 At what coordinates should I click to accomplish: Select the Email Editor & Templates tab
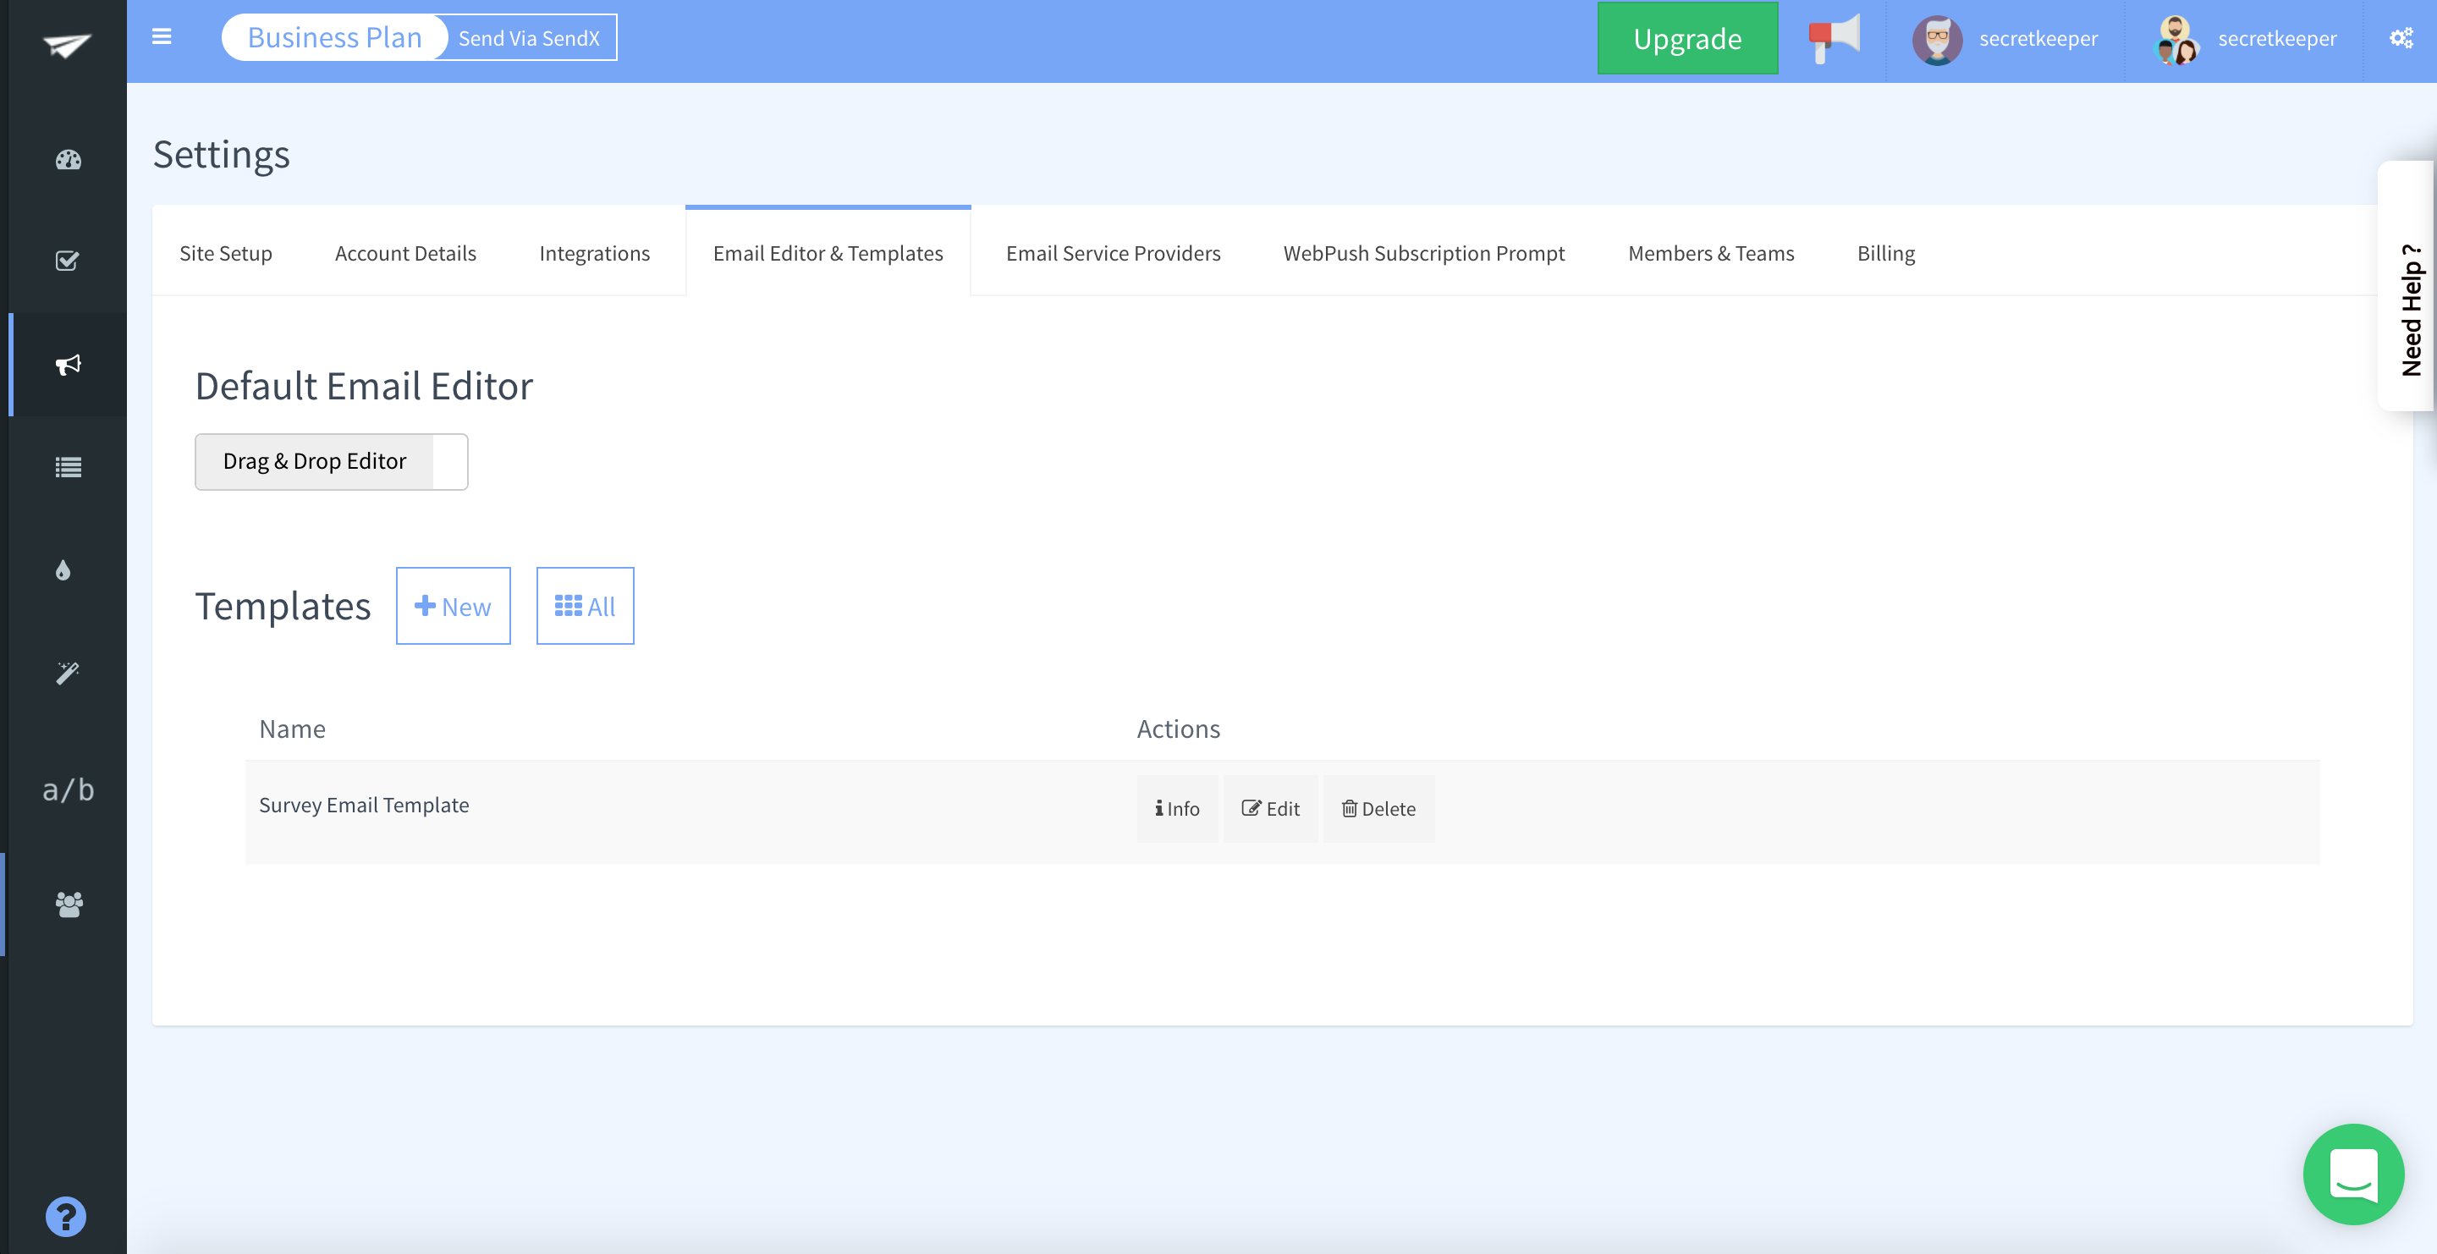coord(828,254)
